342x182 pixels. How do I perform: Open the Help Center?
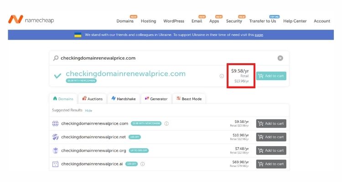[295, 21]
